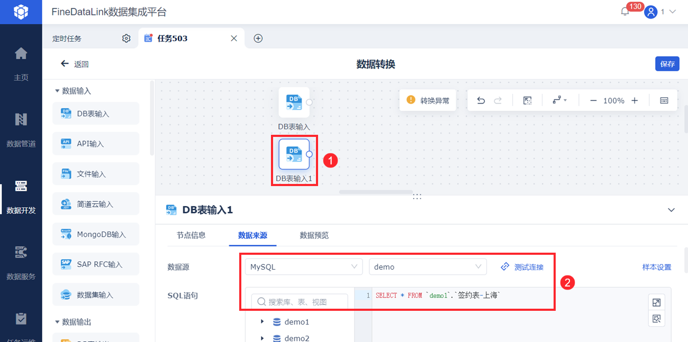Image resolution: width=688 pixels, height=342 pixels.
Task: Click the fit-to-canvas icon
Action: [527, 100]
